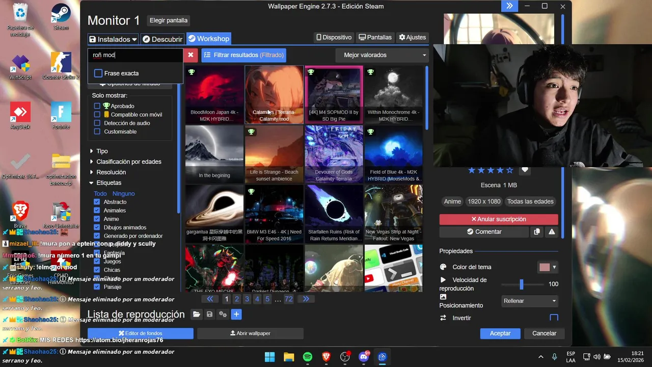Open Discord from the taskbar

[x=364, y=357]
